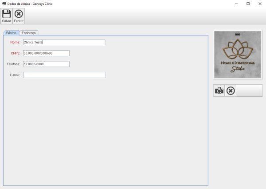Image resolution: width=266 pixels, height=189 pixels.
Task: Click the red CNPJ label
Action: pos(16,53)
